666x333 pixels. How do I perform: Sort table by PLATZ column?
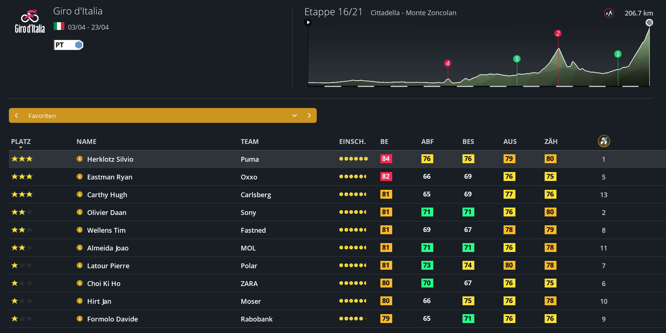click(21, 141)
